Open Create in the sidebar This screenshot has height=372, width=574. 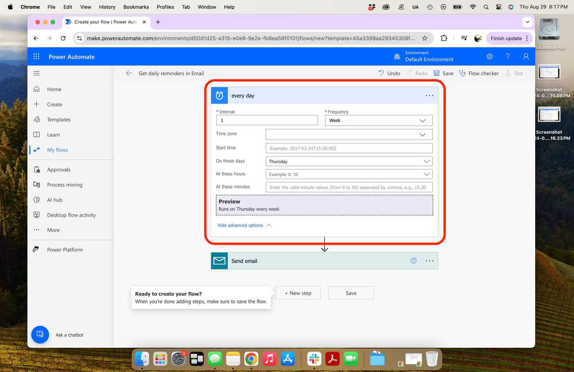pyautogui.click(x=55, y=104)
